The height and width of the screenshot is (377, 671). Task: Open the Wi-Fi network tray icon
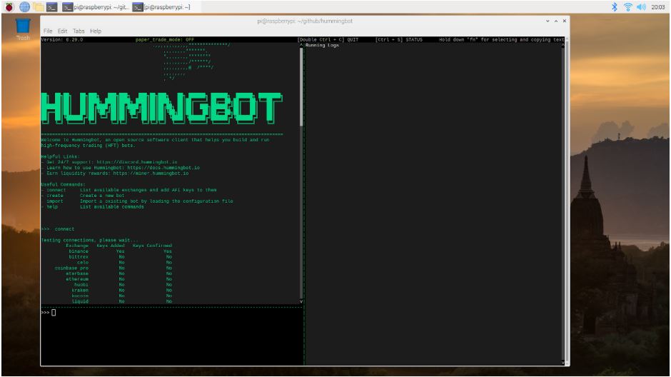tap(627, 7)
